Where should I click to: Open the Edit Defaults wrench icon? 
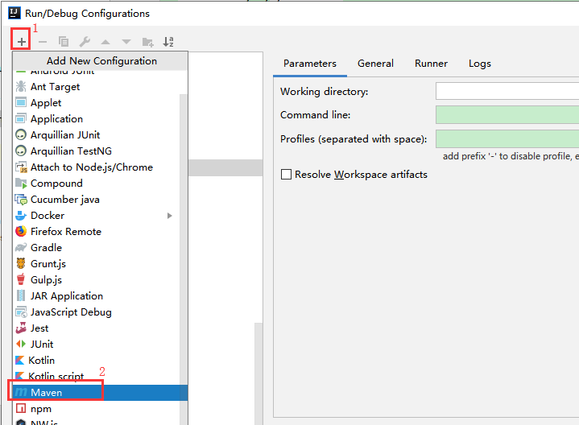tap(85, 41)
